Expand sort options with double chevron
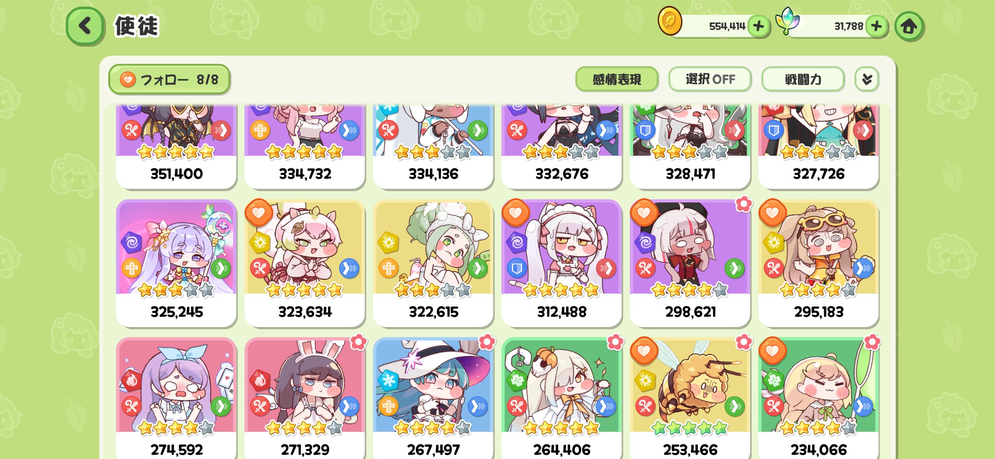 867,79
